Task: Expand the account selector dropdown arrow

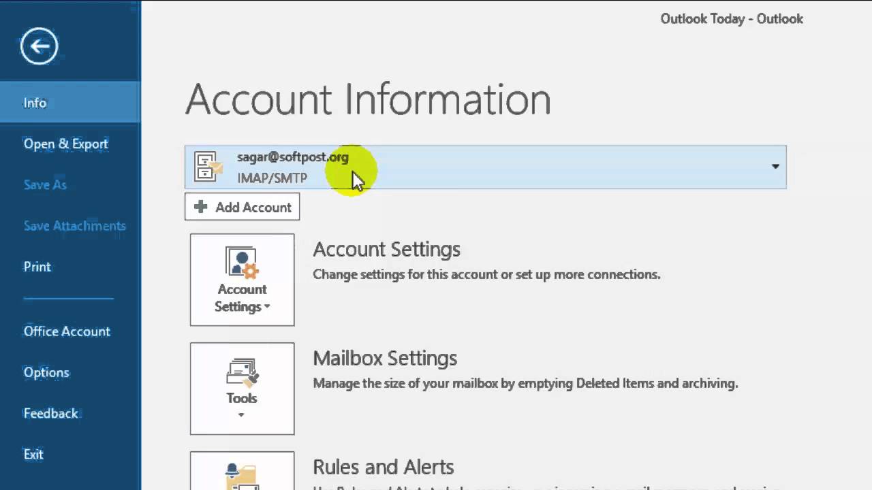Action: tap(775, 167)
